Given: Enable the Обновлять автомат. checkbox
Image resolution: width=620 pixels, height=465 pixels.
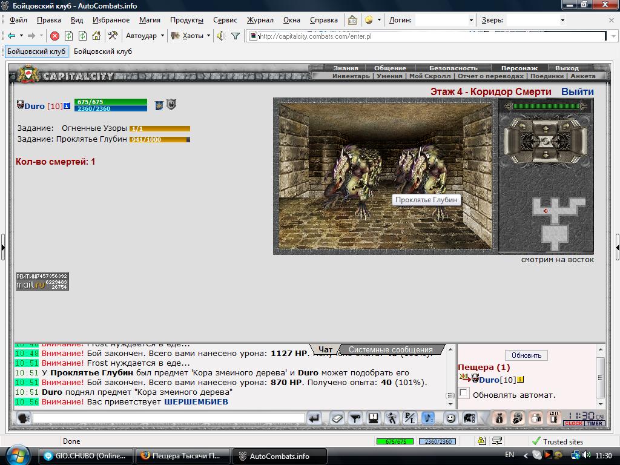Looking at the screenshot, I should [464, 394].
